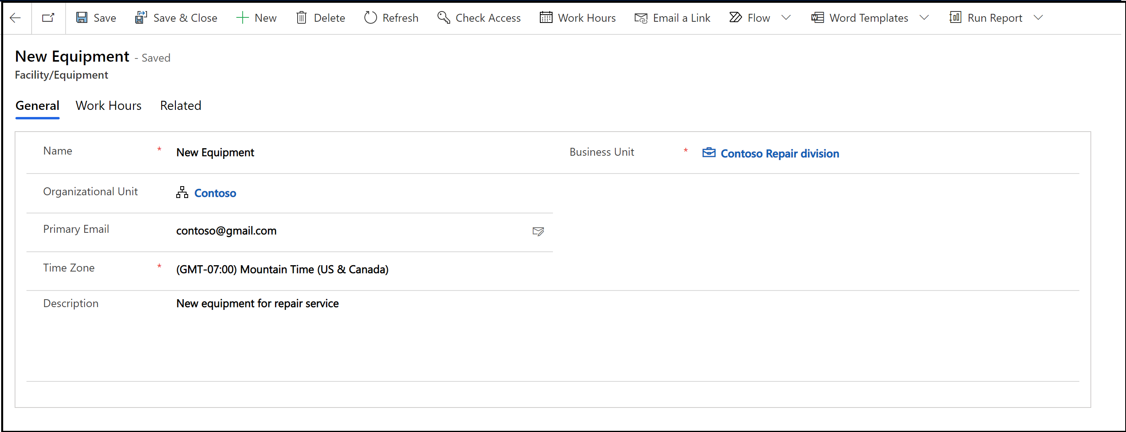This screenshot has width=1126, height=432.
Task: Click the send email icon next to primary email
Action: (x=538, y=231)
